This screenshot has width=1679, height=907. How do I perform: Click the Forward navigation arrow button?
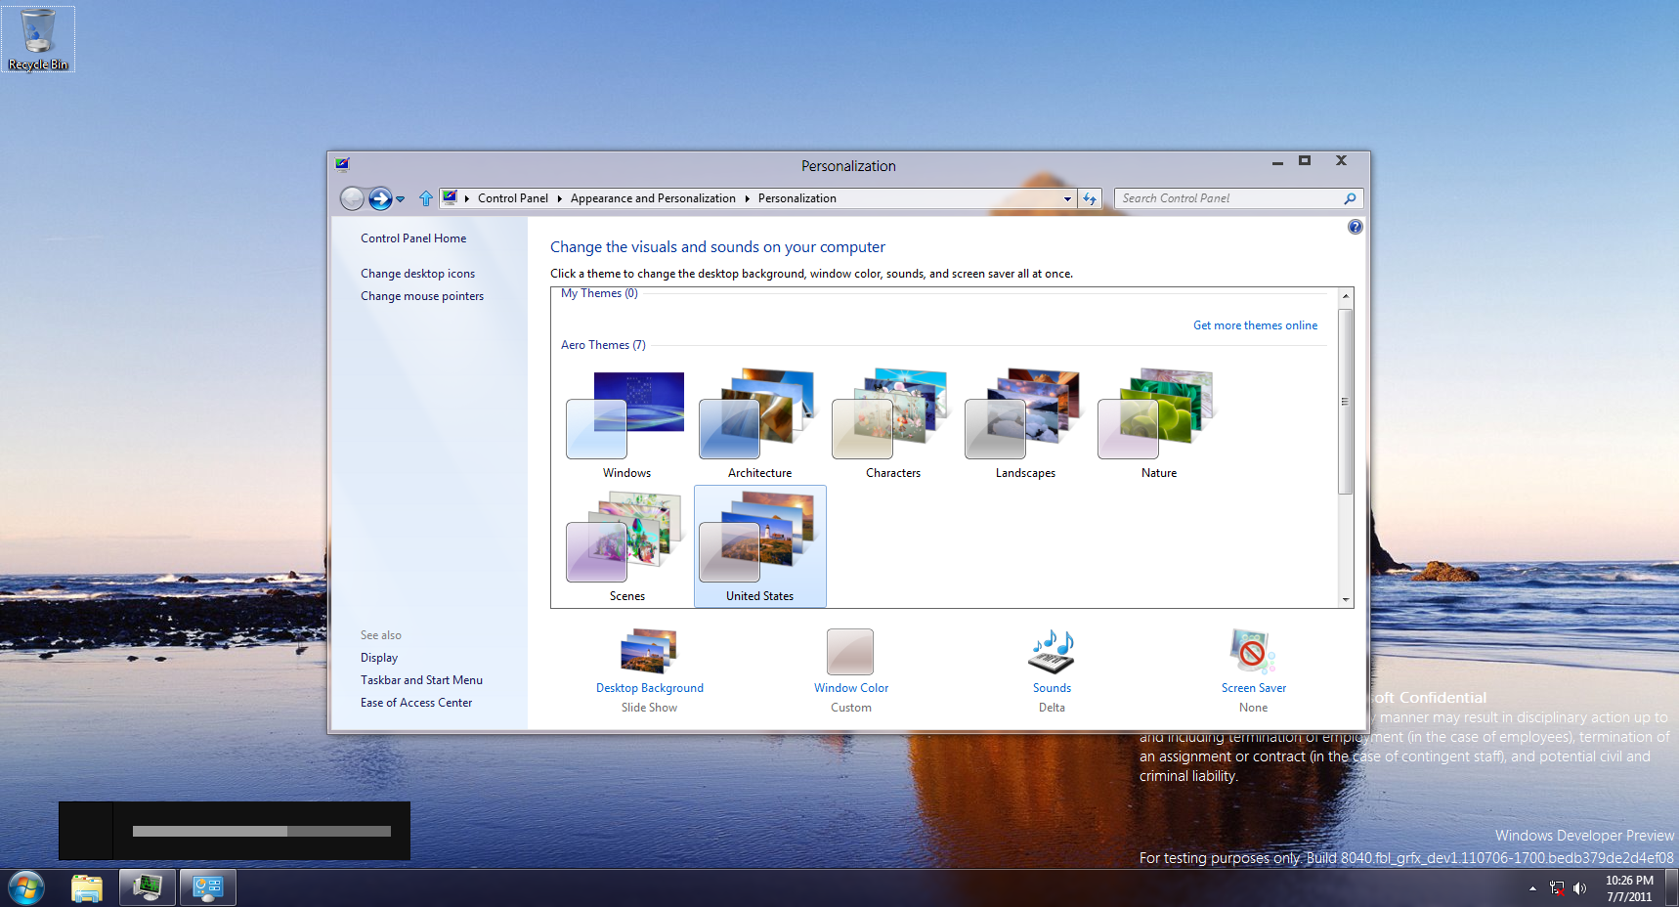pos(380,198)
